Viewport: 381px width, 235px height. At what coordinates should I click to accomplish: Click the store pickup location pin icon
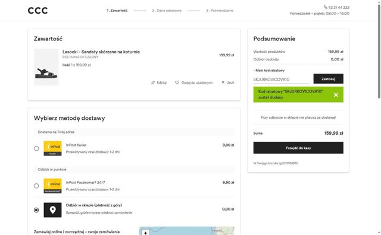52,210
